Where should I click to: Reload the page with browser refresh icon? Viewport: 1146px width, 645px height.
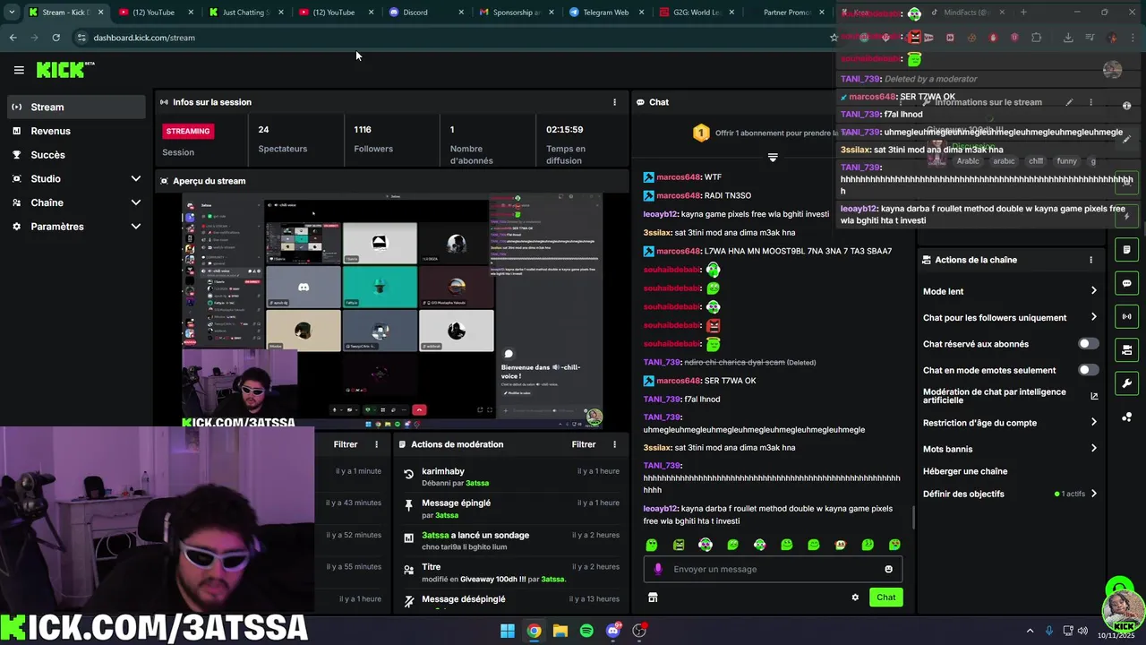pyautogui.click(x=56, y=38)
